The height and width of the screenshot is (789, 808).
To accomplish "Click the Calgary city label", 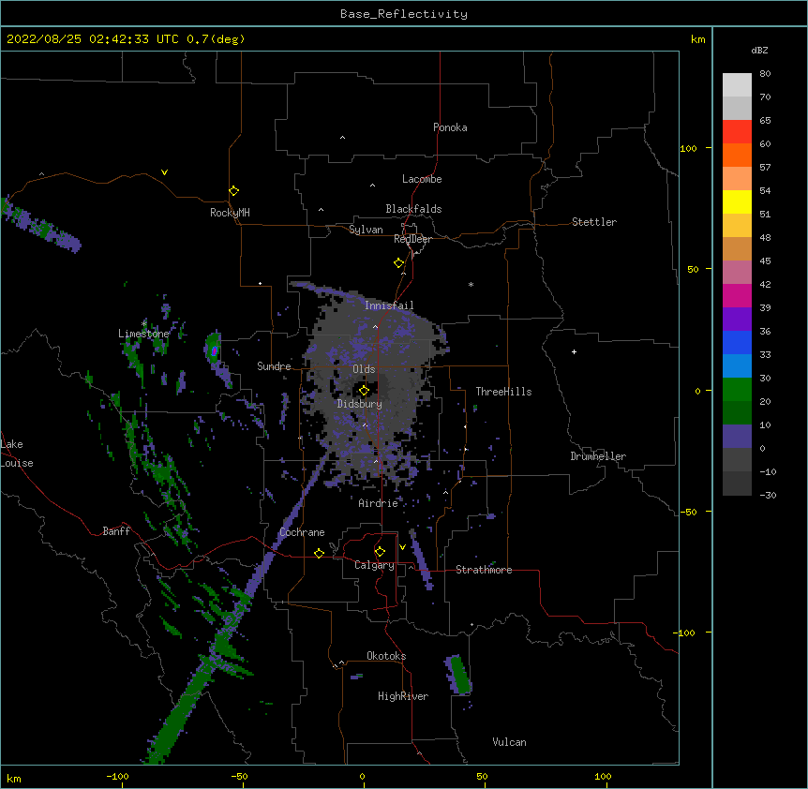I will pos(374,565).
